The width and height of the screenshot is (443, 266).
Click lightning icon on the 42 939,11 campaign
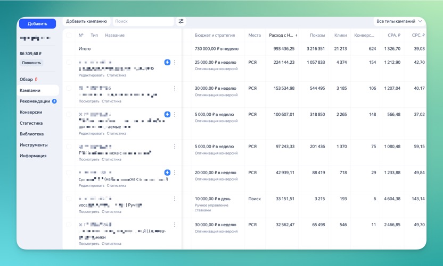(x=167, y=173)
